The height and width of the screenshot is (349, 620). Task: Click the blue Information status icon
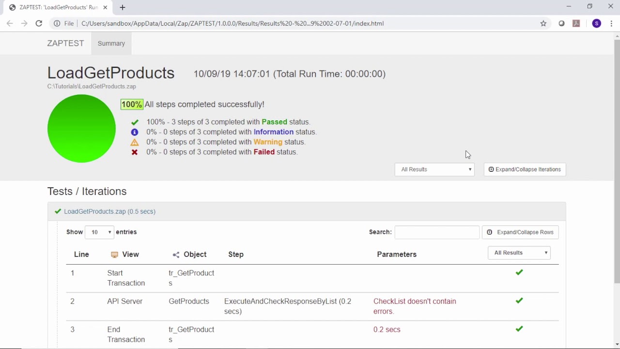(135, 132)
